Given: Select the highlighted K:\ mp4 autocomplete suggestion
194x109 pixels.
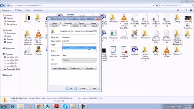Looking at the screenshot, I should pos(79,48).
